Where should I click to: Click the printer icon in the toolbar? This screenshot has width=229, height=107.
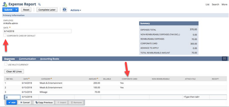pos(65,10)
